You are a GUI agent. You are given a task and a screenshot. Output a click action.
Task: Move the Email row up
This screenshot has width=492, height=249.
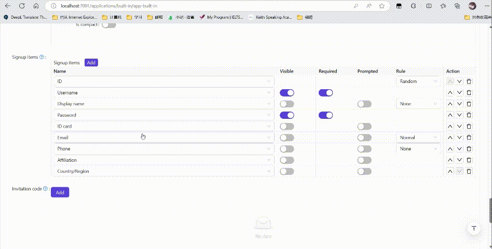click(x=450, y=137)
